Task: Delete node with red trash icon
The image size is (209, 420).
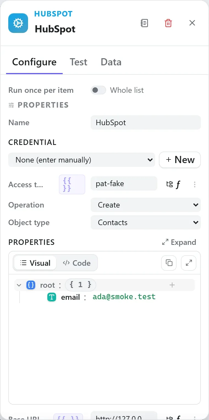Action: pyautogui.click(x=168, y=23)
